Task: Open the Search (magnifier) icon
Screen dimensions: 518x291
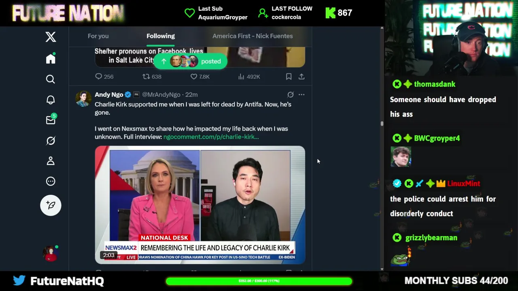Action: (x=51, y=79)
